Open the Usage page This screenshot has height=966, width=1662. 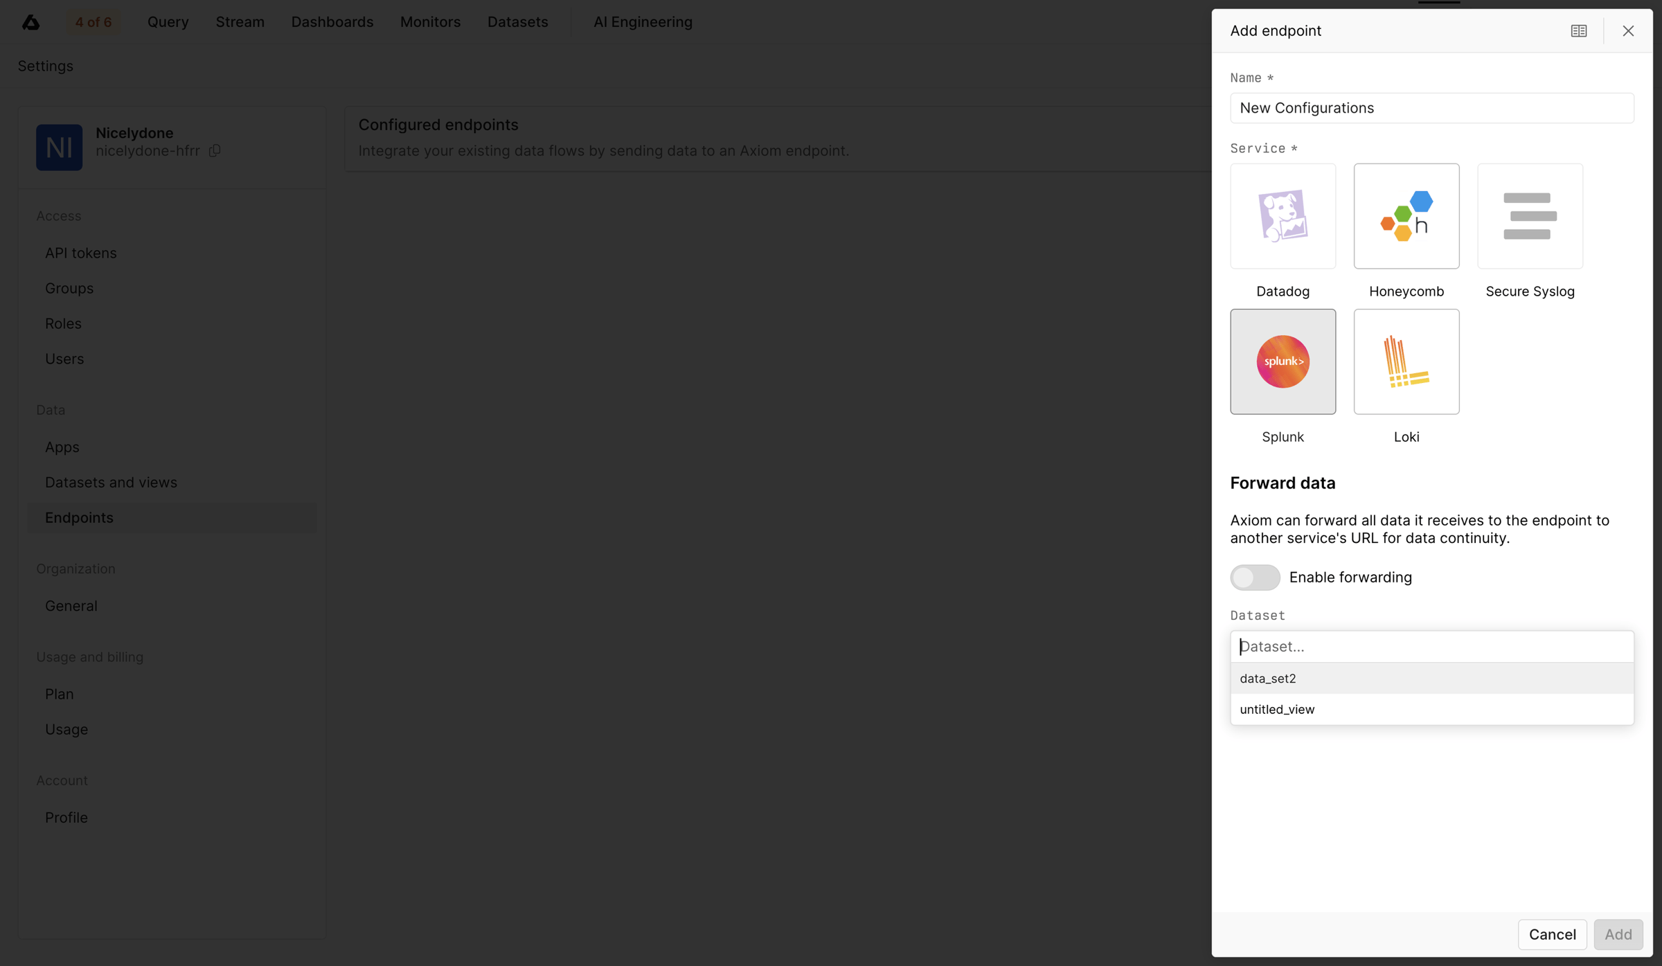(66, 729)
